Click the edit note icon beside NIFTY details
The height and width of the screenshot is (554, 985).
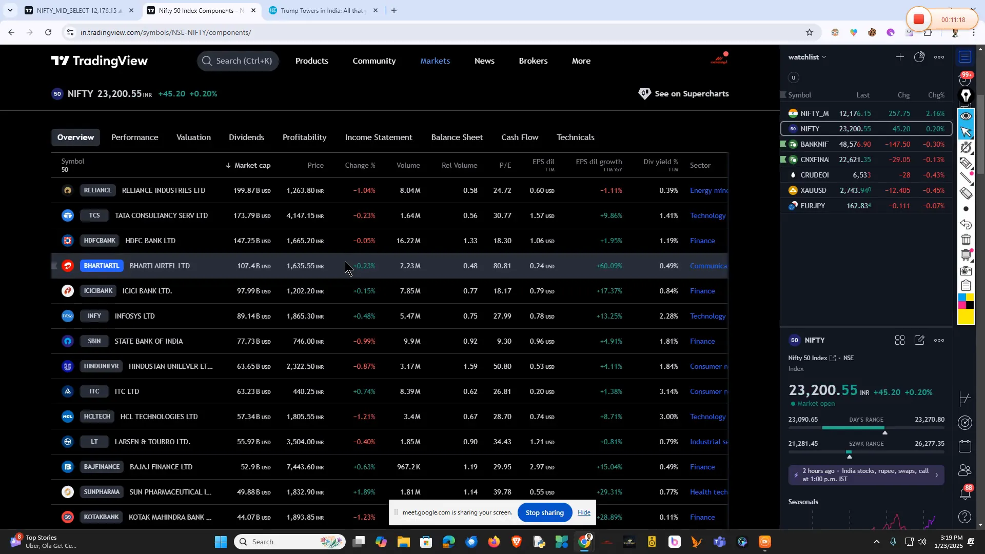point(919,341)
